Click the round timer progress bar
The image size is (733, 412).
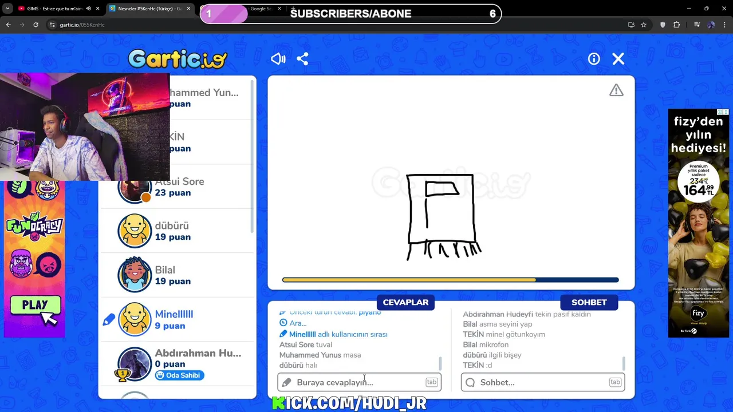click(450, 280)
